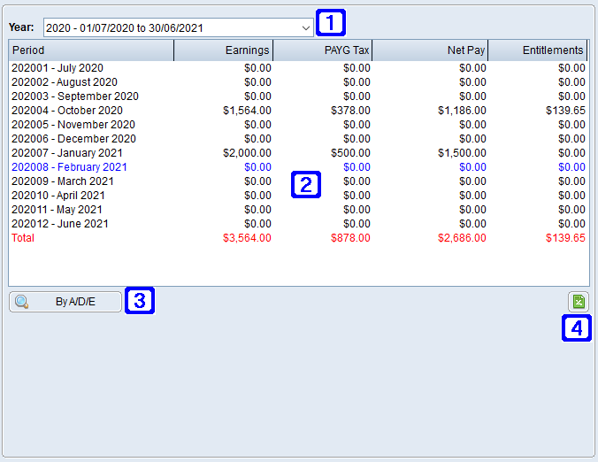This screenshot has width=598, height=462.
Task: Select the 202004 - October 2020 row
Action: (299, 111)
